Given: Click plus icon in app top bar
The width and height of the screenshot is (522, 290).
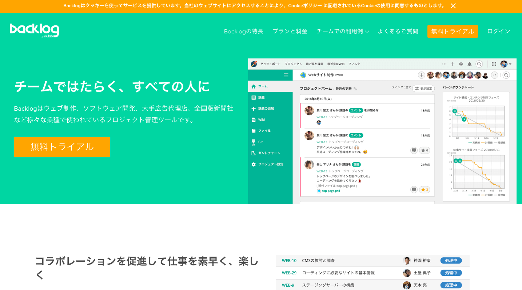Looking at the screenshot, I should click(x=453, y=64).
